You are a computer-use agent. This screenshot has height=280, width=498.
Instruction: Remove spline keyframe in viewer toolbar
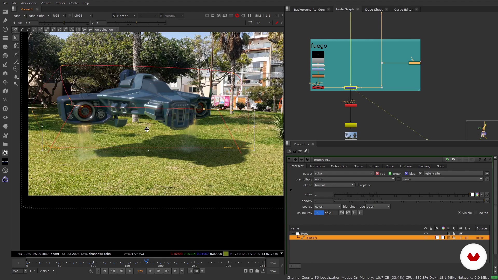[91, 30]
